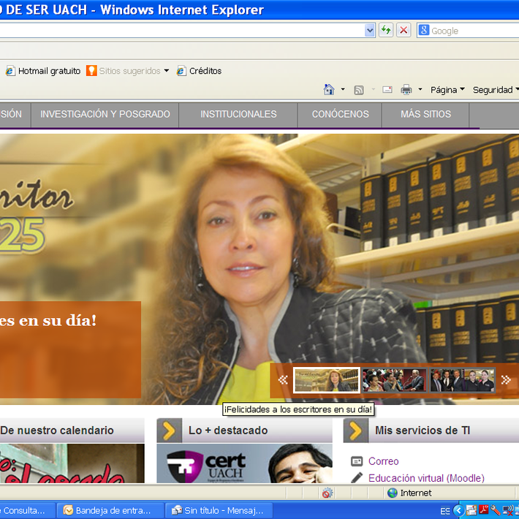The height and width of the screenshot is (519, 519).
Task: Click the carousel previous arrow icon
Action: coord(283,380)
